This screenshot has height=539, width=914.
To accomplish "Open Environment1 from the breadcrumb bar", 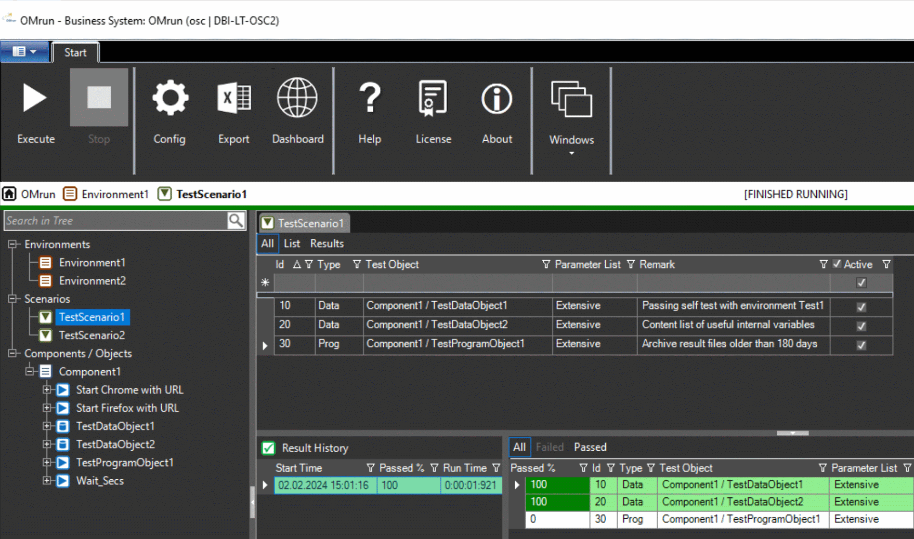I will click(114, 194).
